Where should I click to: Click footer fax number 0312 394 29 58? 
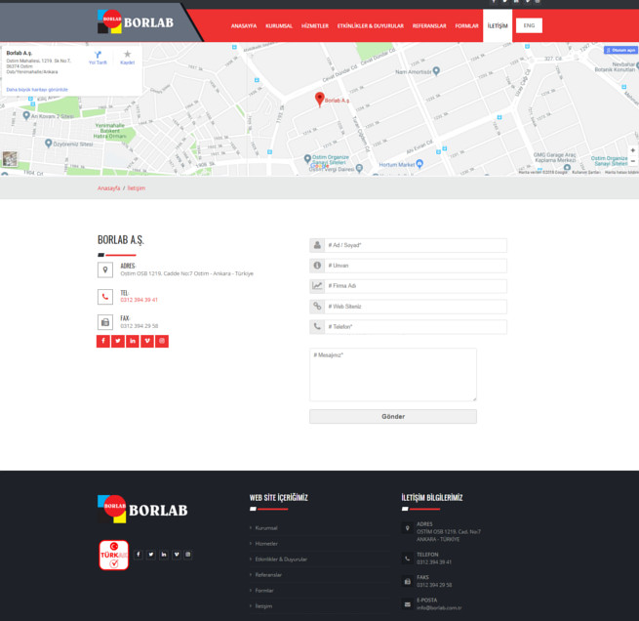(434, 585)
